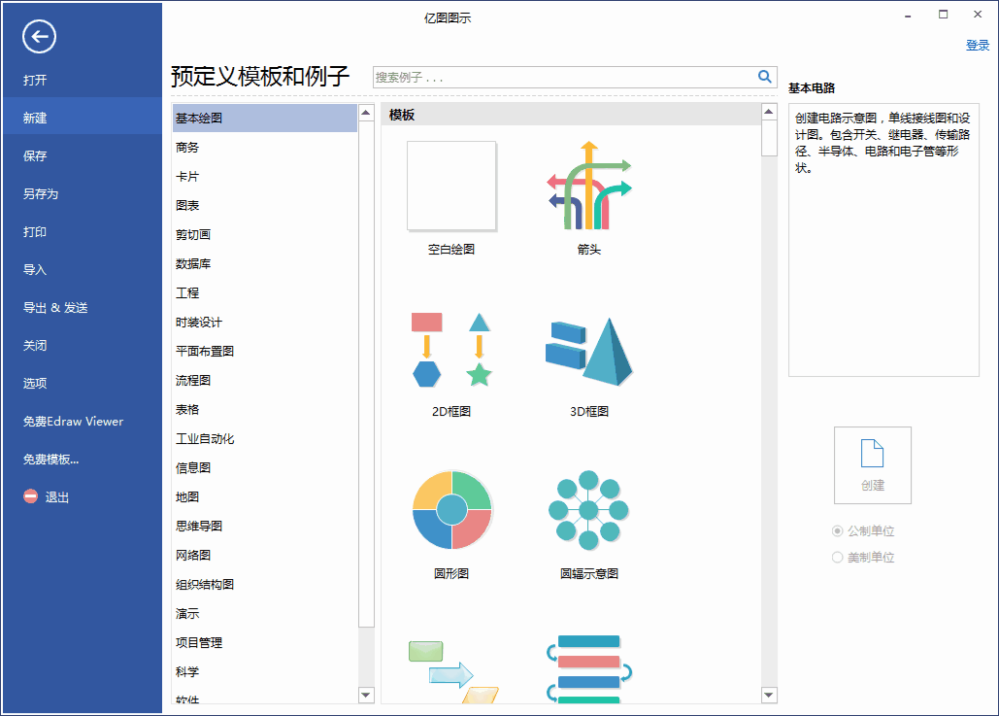Open the 新建 menu item

pyautogui.click(x=82, y=118)
